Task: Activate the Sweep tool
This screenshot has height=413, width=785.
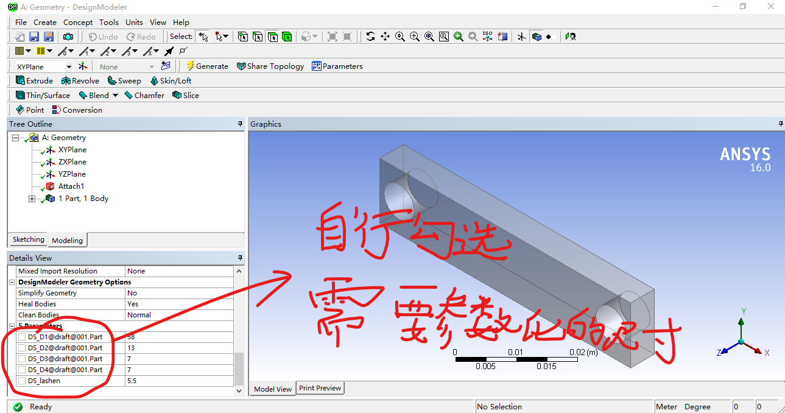Action: 124,80
